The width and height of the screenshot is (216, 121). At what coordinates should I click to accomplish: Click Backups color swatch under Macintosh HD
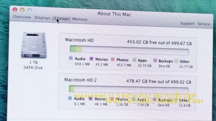pyautogui.click(x=155, y=61)
